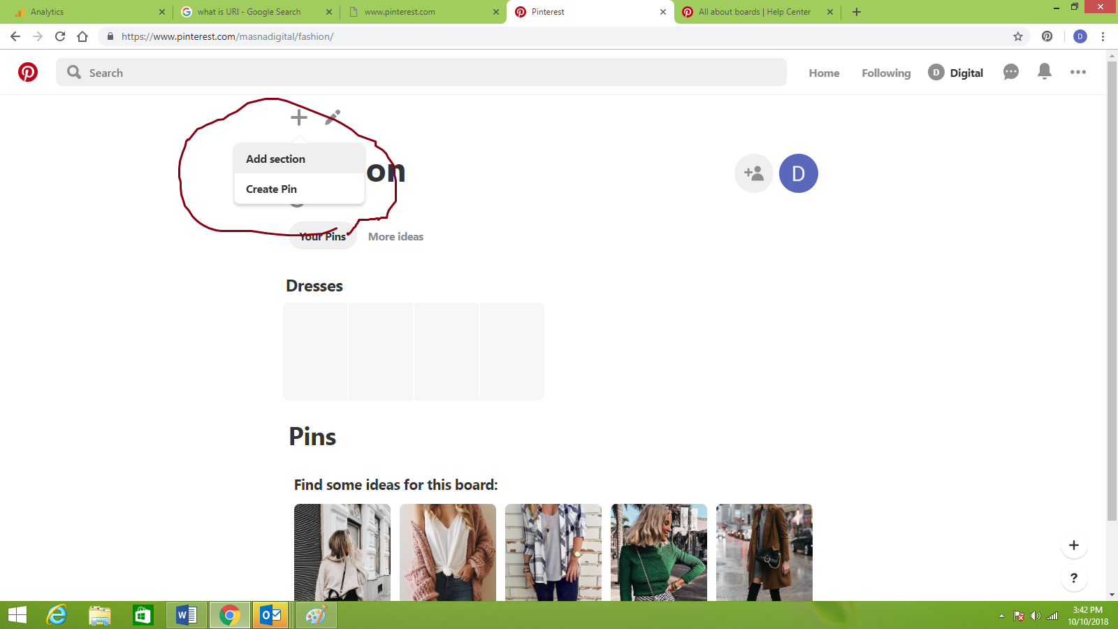Open Chrome's three-dot customize menu

coord(1103,36)
